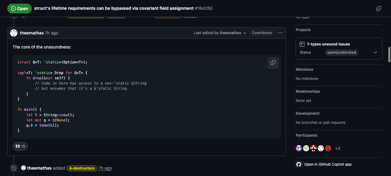
Task: Click the GitHub Copilot app icon
Action: tap(299, 164)
